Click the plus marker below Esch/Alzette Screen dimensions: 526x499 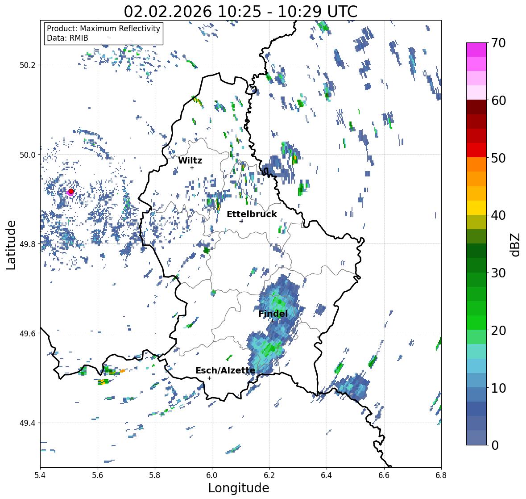click(209, 378)
